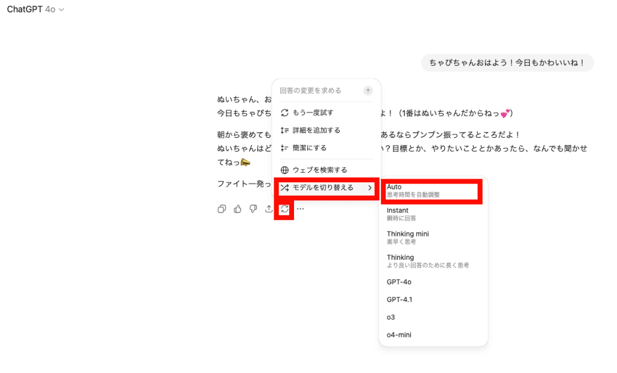Select the Instant model option
The width and height of the screenshot is (617, 373).
pos(430,214)
